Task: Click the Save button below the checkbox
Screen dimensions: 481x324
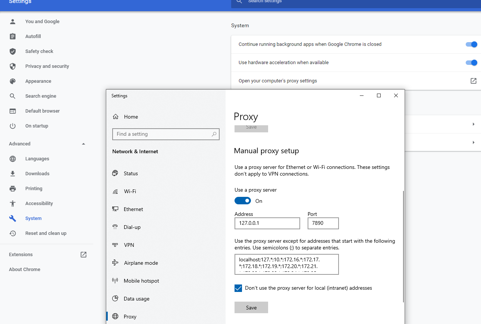Action: click(x=251, y=308)
